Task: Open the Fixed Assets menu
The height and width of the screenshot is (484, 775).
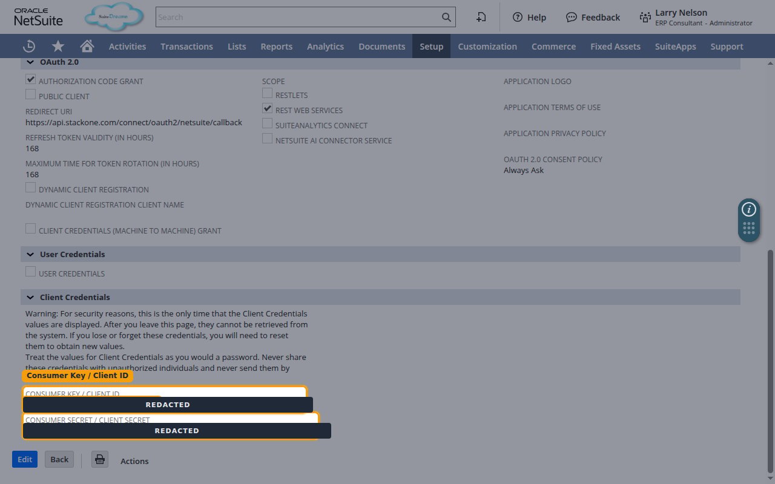Action: point(615,46)
